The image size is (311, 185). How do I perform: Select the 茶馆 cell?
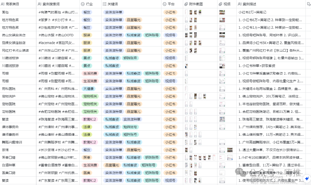pyautogui.click(x=18, y=150)
